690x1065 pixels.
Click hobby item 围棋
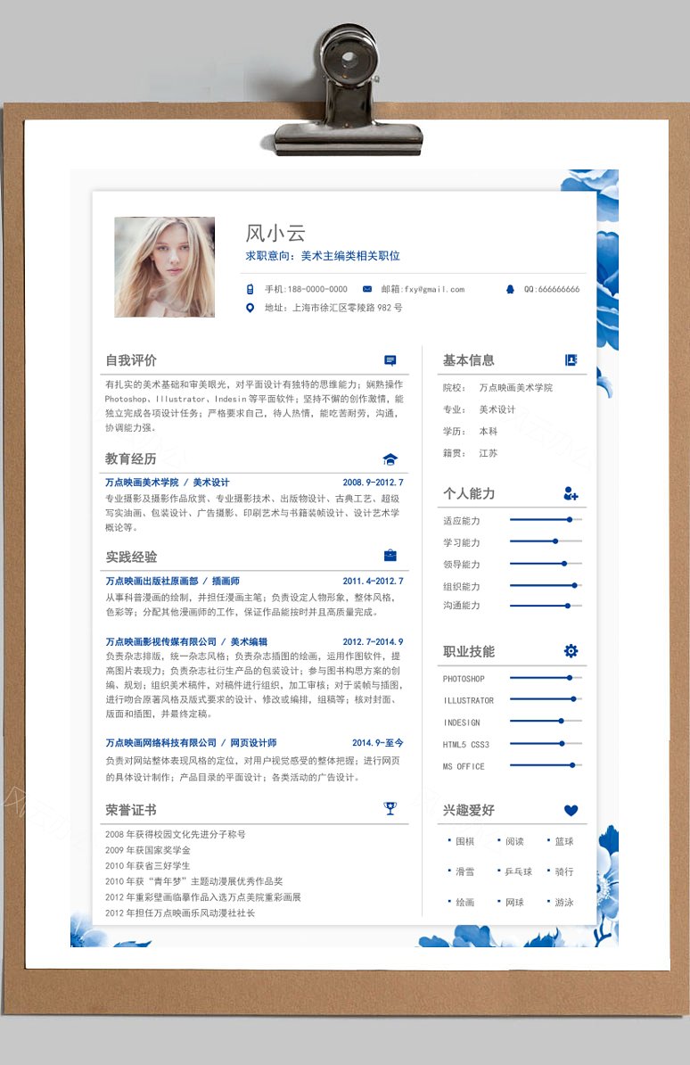coord(465,841)
